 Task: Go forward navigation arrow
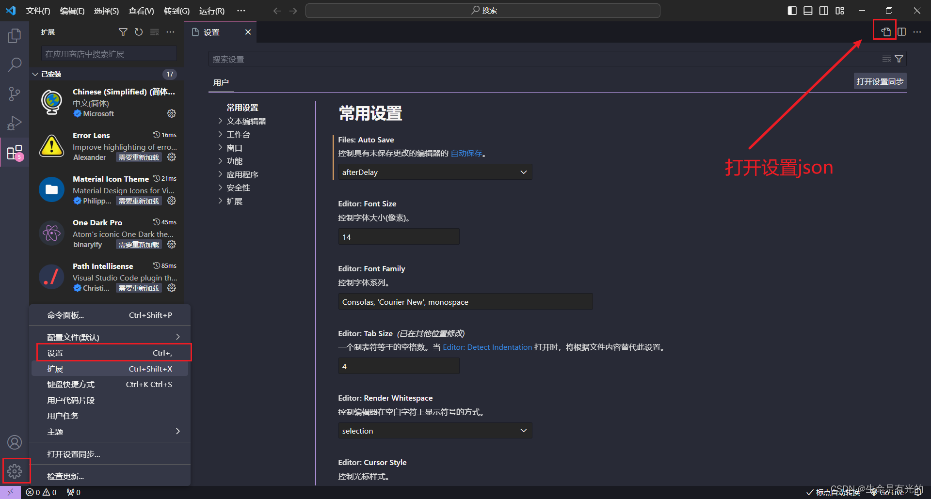(x=293, y=11)
